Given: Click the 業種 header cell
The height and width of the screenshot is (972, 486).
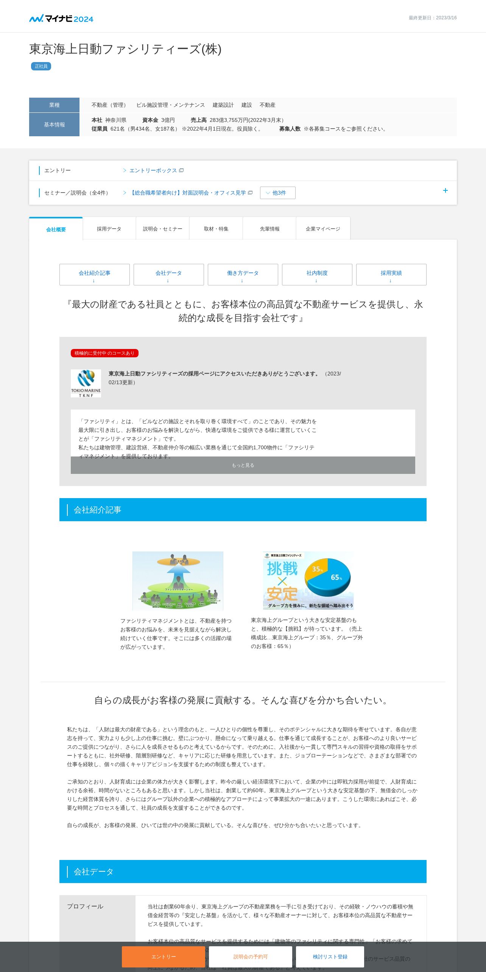Looking at the screenshot, I should 54,105.
